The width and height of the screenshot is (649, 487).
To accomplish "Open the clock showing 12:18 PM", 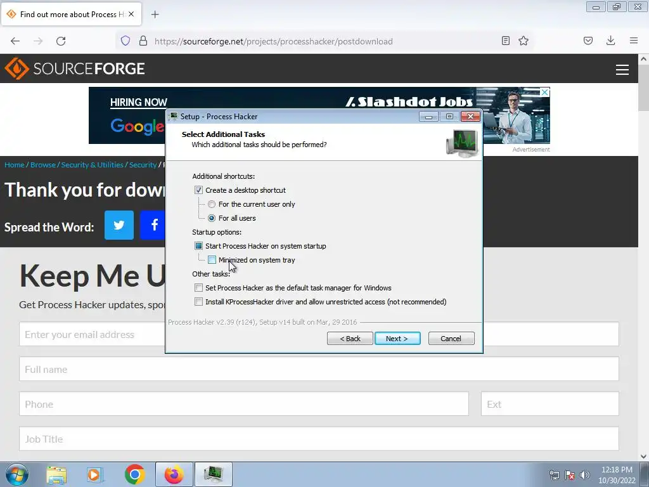I will tap(617, 475).
